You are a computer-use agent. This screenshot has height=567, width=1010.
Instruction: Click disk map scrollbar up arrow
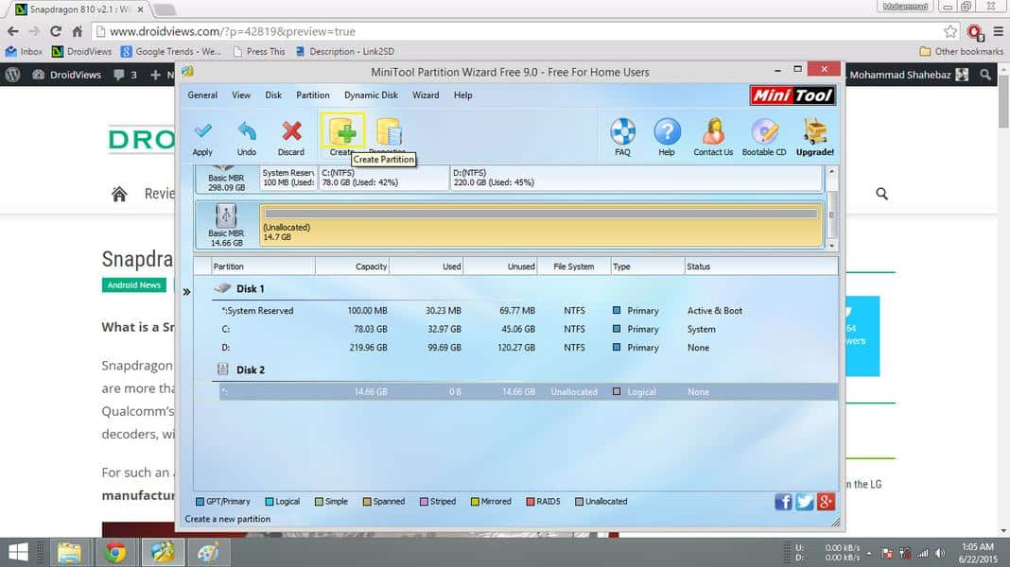[x=831, y=172]
